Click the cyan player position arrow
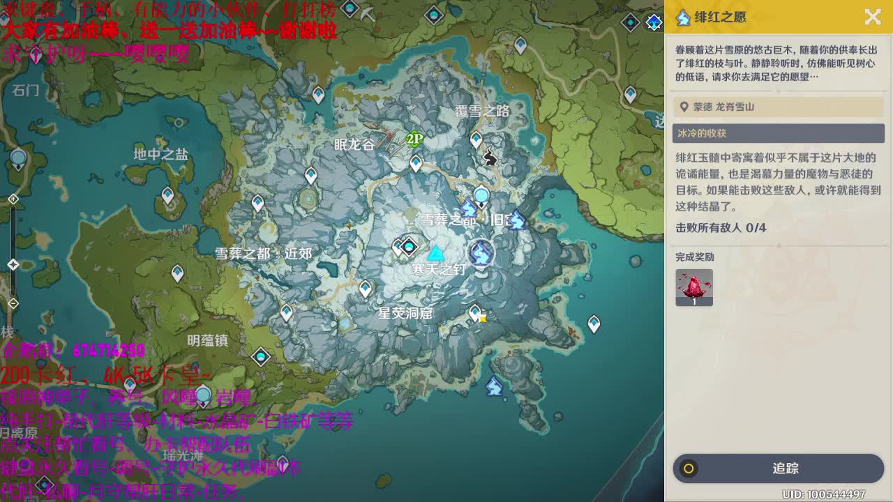 click(437, 252)
